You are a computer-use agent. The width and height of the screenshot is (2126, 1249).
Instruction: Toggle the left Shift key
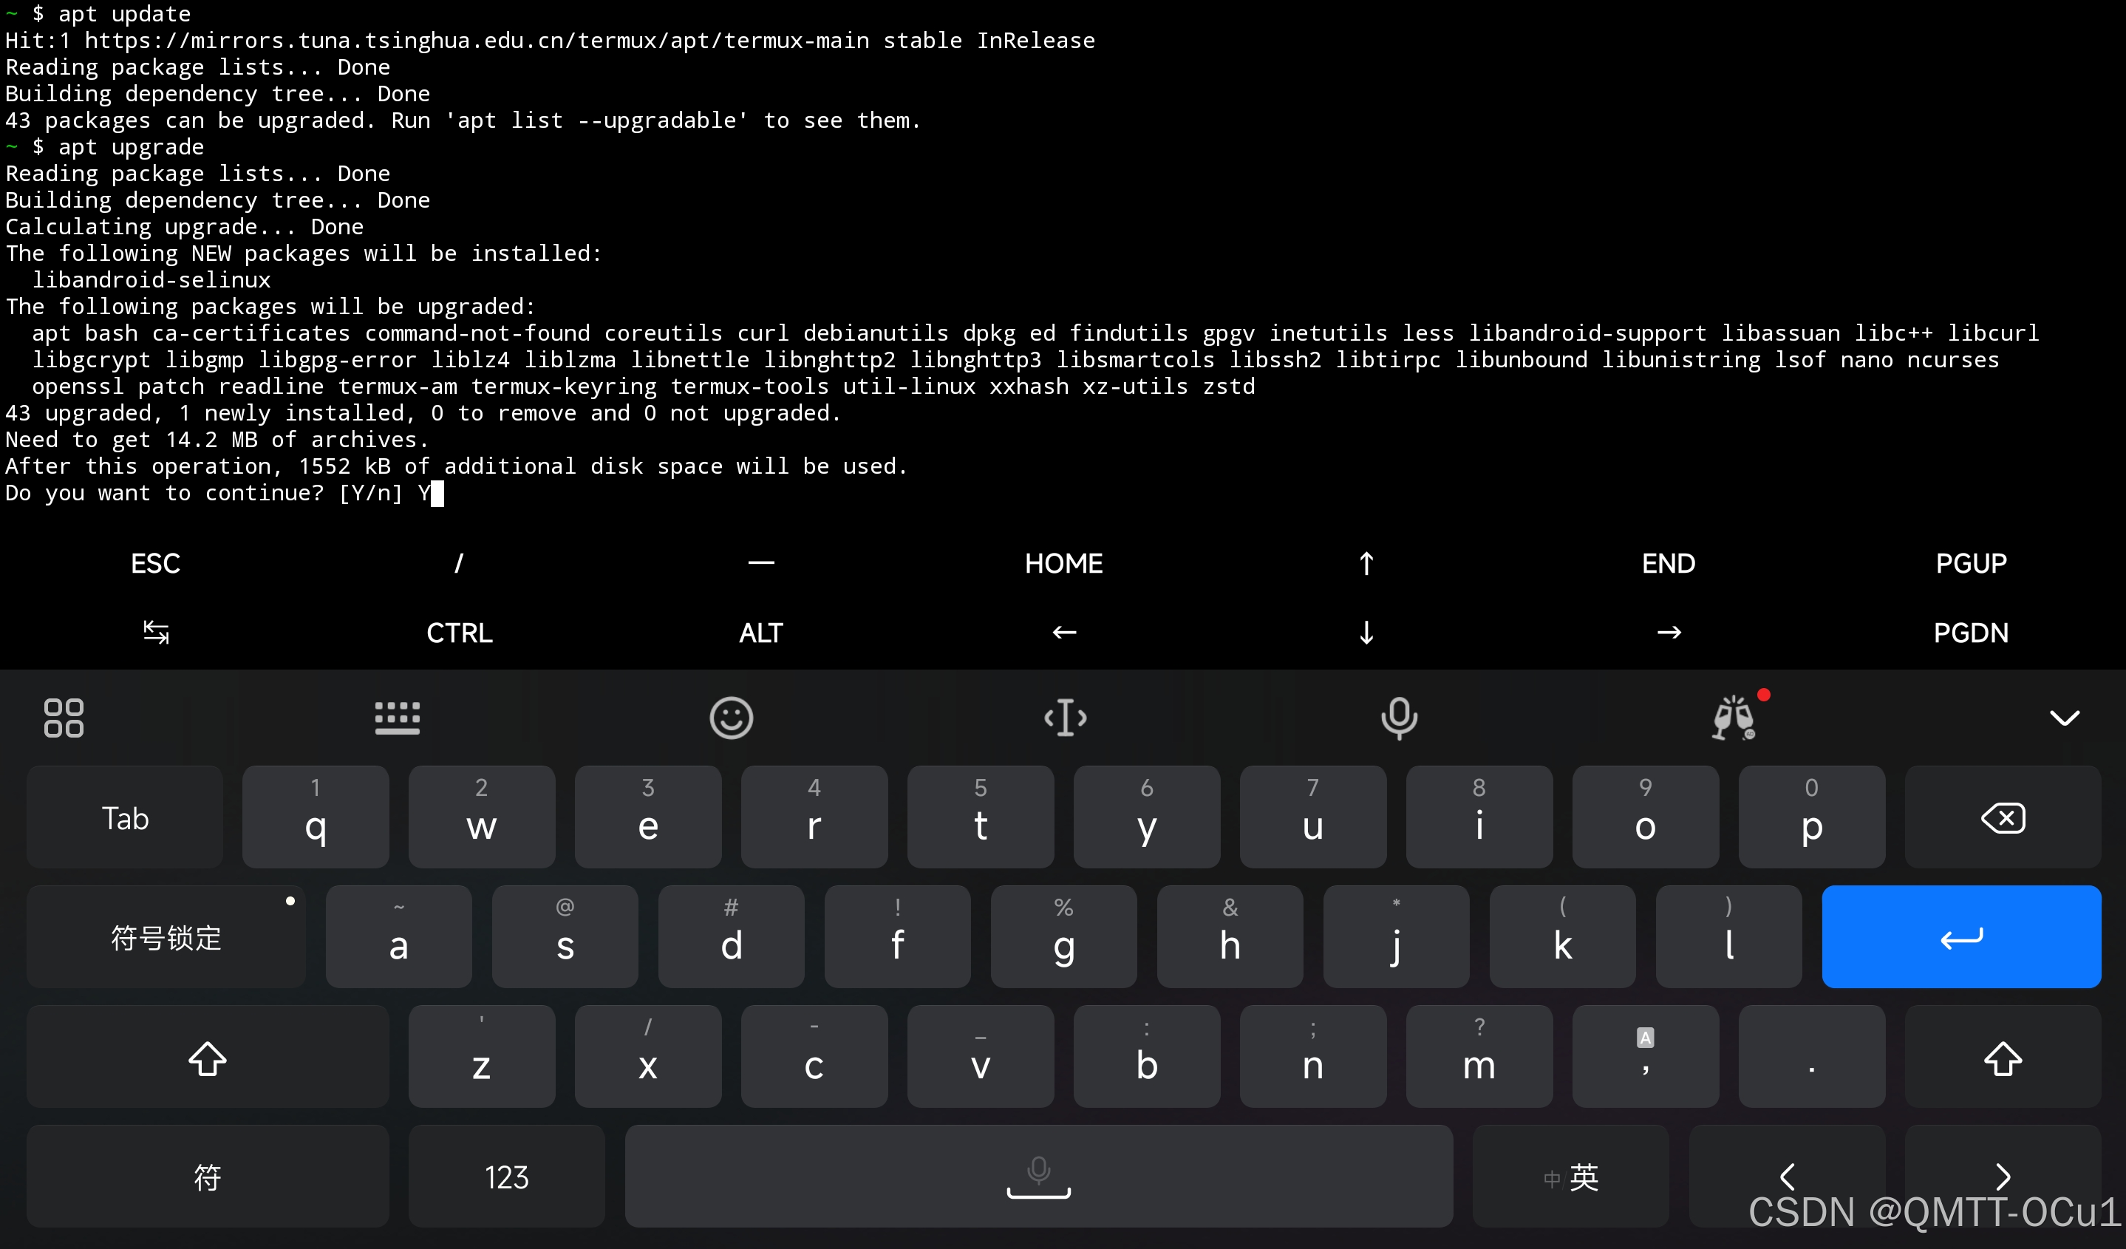[208, 1058]
